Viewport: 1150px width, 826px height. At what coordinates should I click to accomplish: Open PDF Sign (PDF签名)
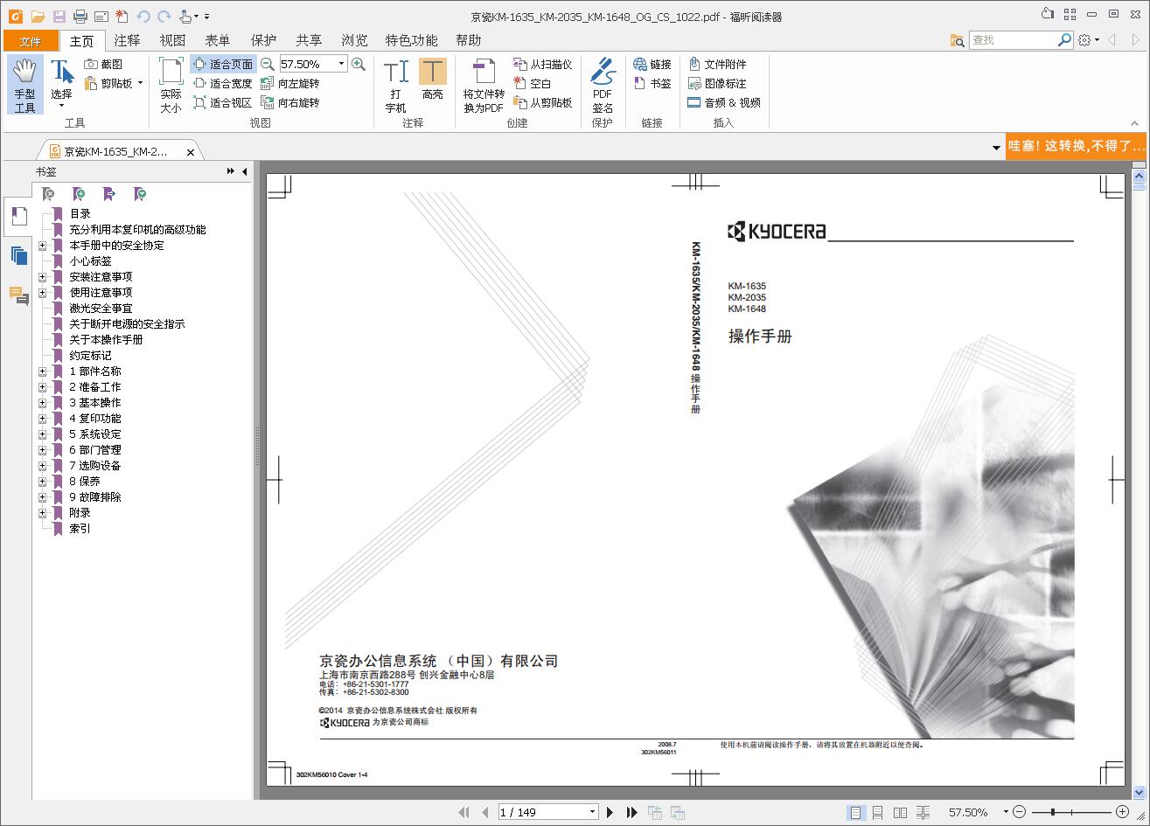[x=603, y=85]
